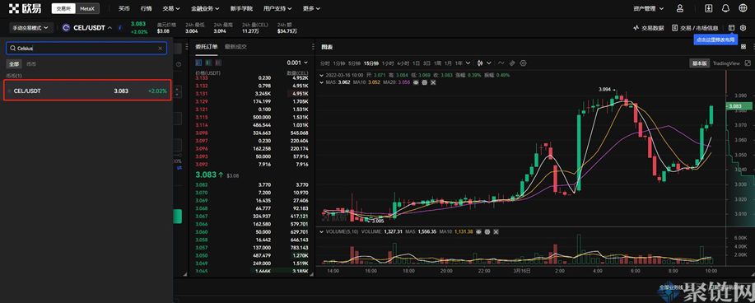Open the layout customization icon
755x303 pixels.
731,28
